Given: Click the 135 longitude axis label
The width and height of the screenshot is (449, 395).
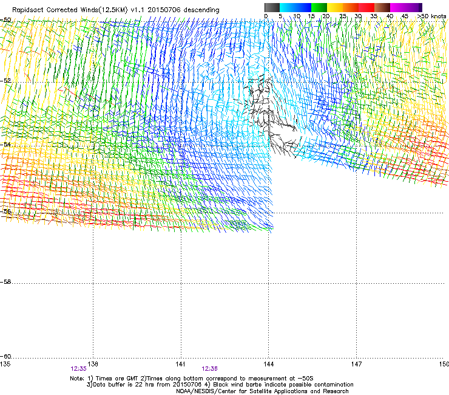Looking at the screenshot, I should click(x=5, y=364).
